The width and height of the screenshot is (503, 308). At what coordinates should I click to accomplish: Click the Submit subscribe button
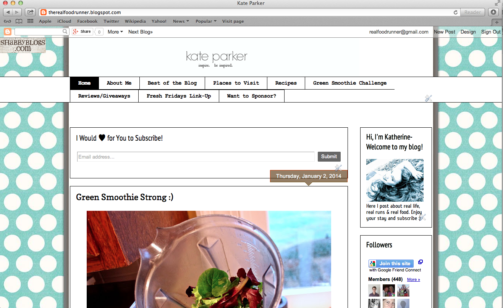(329, 157)
